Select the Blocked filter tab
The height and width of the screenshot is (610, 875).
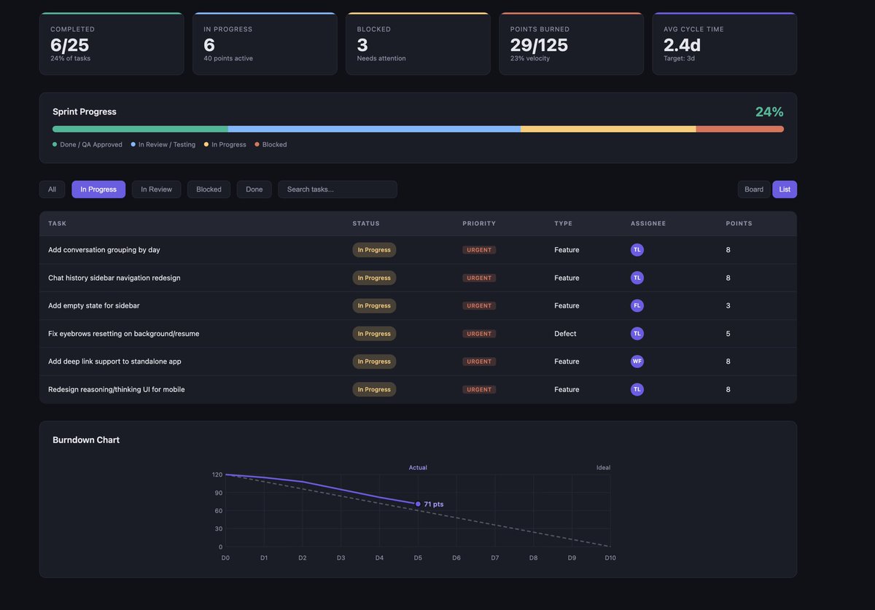(209, 189)
